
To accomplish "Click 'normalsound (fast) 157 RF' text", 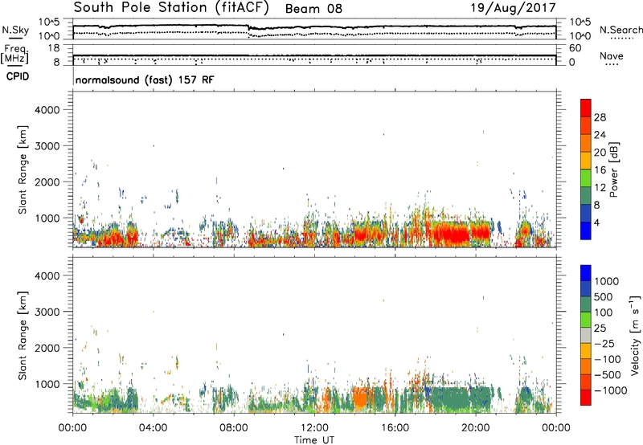I will [x=145, y=80].
